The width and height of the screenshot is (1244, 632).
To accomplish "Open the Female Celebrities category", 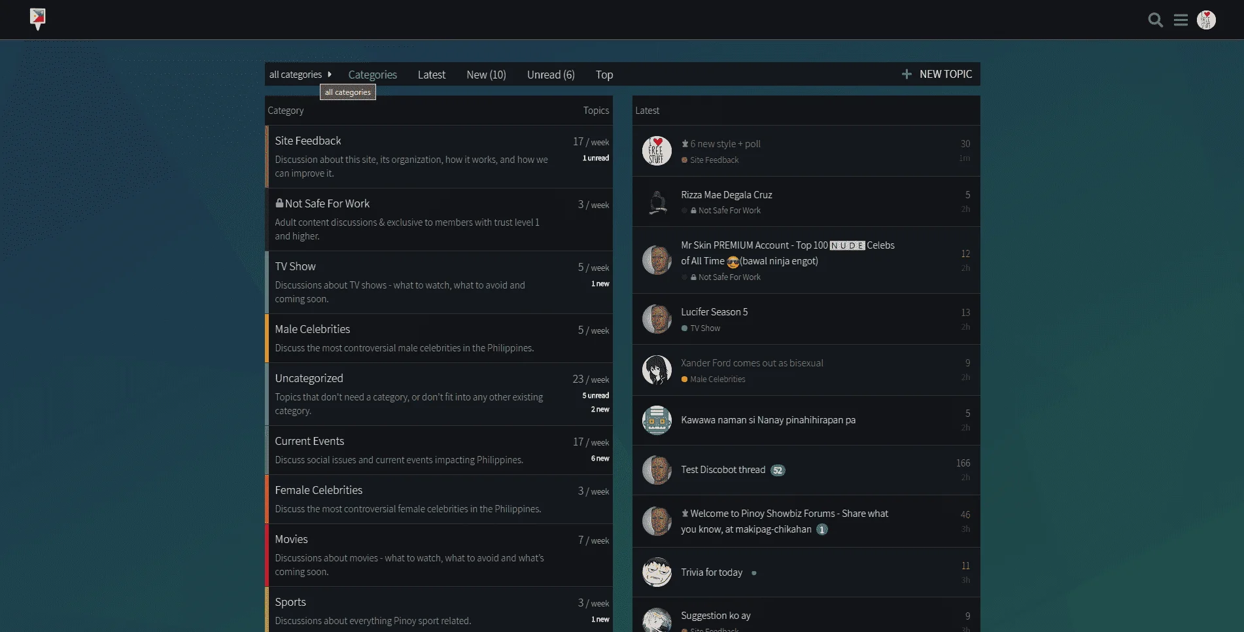I will click(319, 490).
